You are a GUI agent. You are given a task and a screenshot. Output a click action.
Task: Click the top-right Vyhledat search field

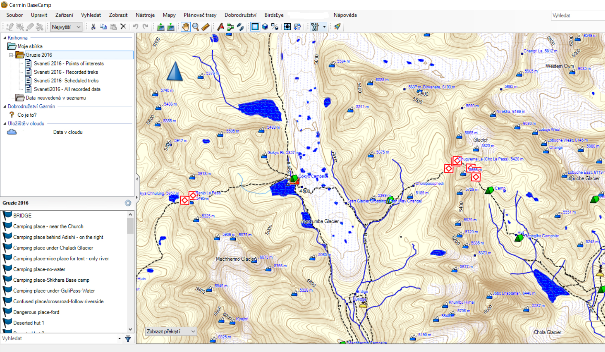click(578, 15)
